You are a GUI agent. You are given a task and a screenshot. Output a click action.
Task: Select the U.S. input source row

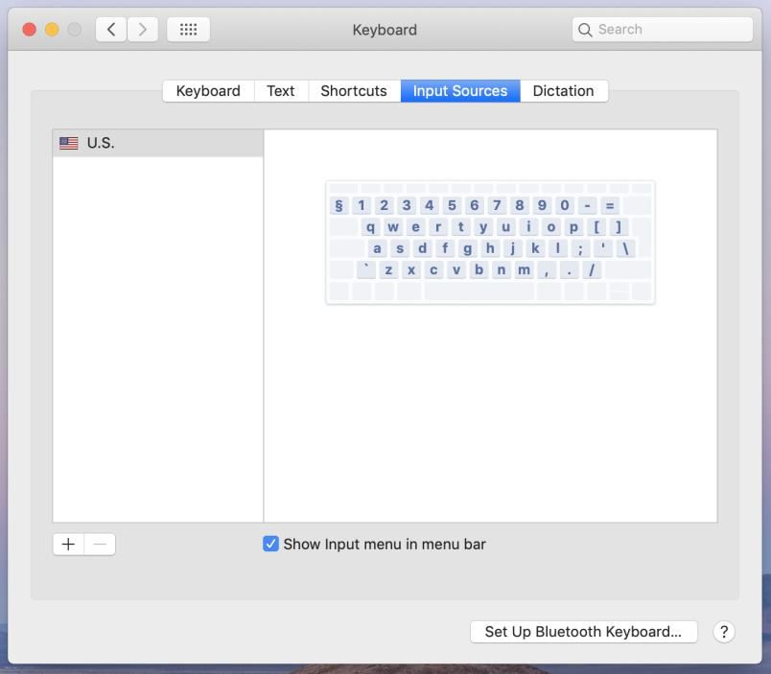pyautogui.click(x=158, y=143)
